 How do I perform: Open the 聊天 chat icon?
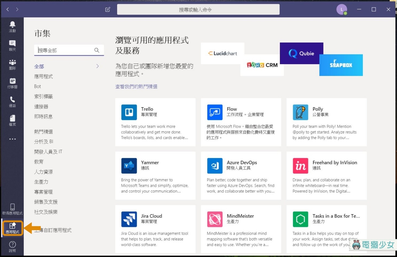(12, 43)
